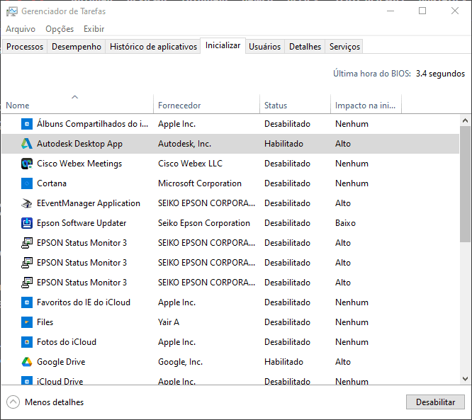This screenshot has width=472, height=420.
Task: Click Baixo impact of Epson Software Updater
Action: (x=345, y=223)
